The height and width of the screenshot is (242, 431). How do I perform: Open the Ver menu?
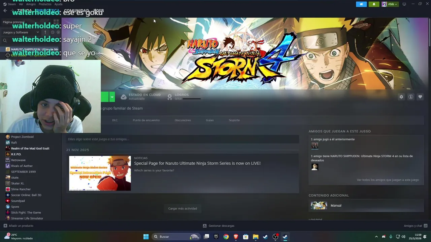pos(21,4)
